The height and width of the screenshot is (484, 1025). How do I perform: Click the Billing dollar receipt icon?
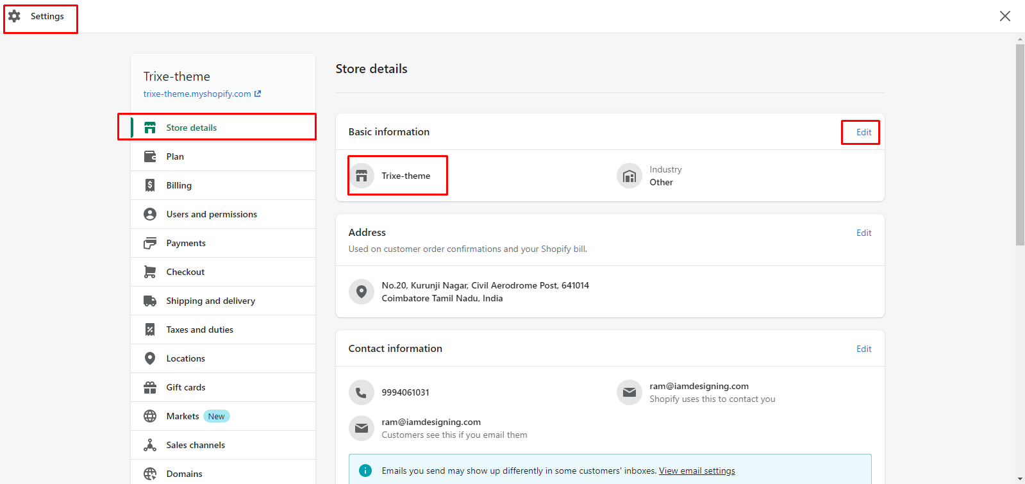click(150, 185)
